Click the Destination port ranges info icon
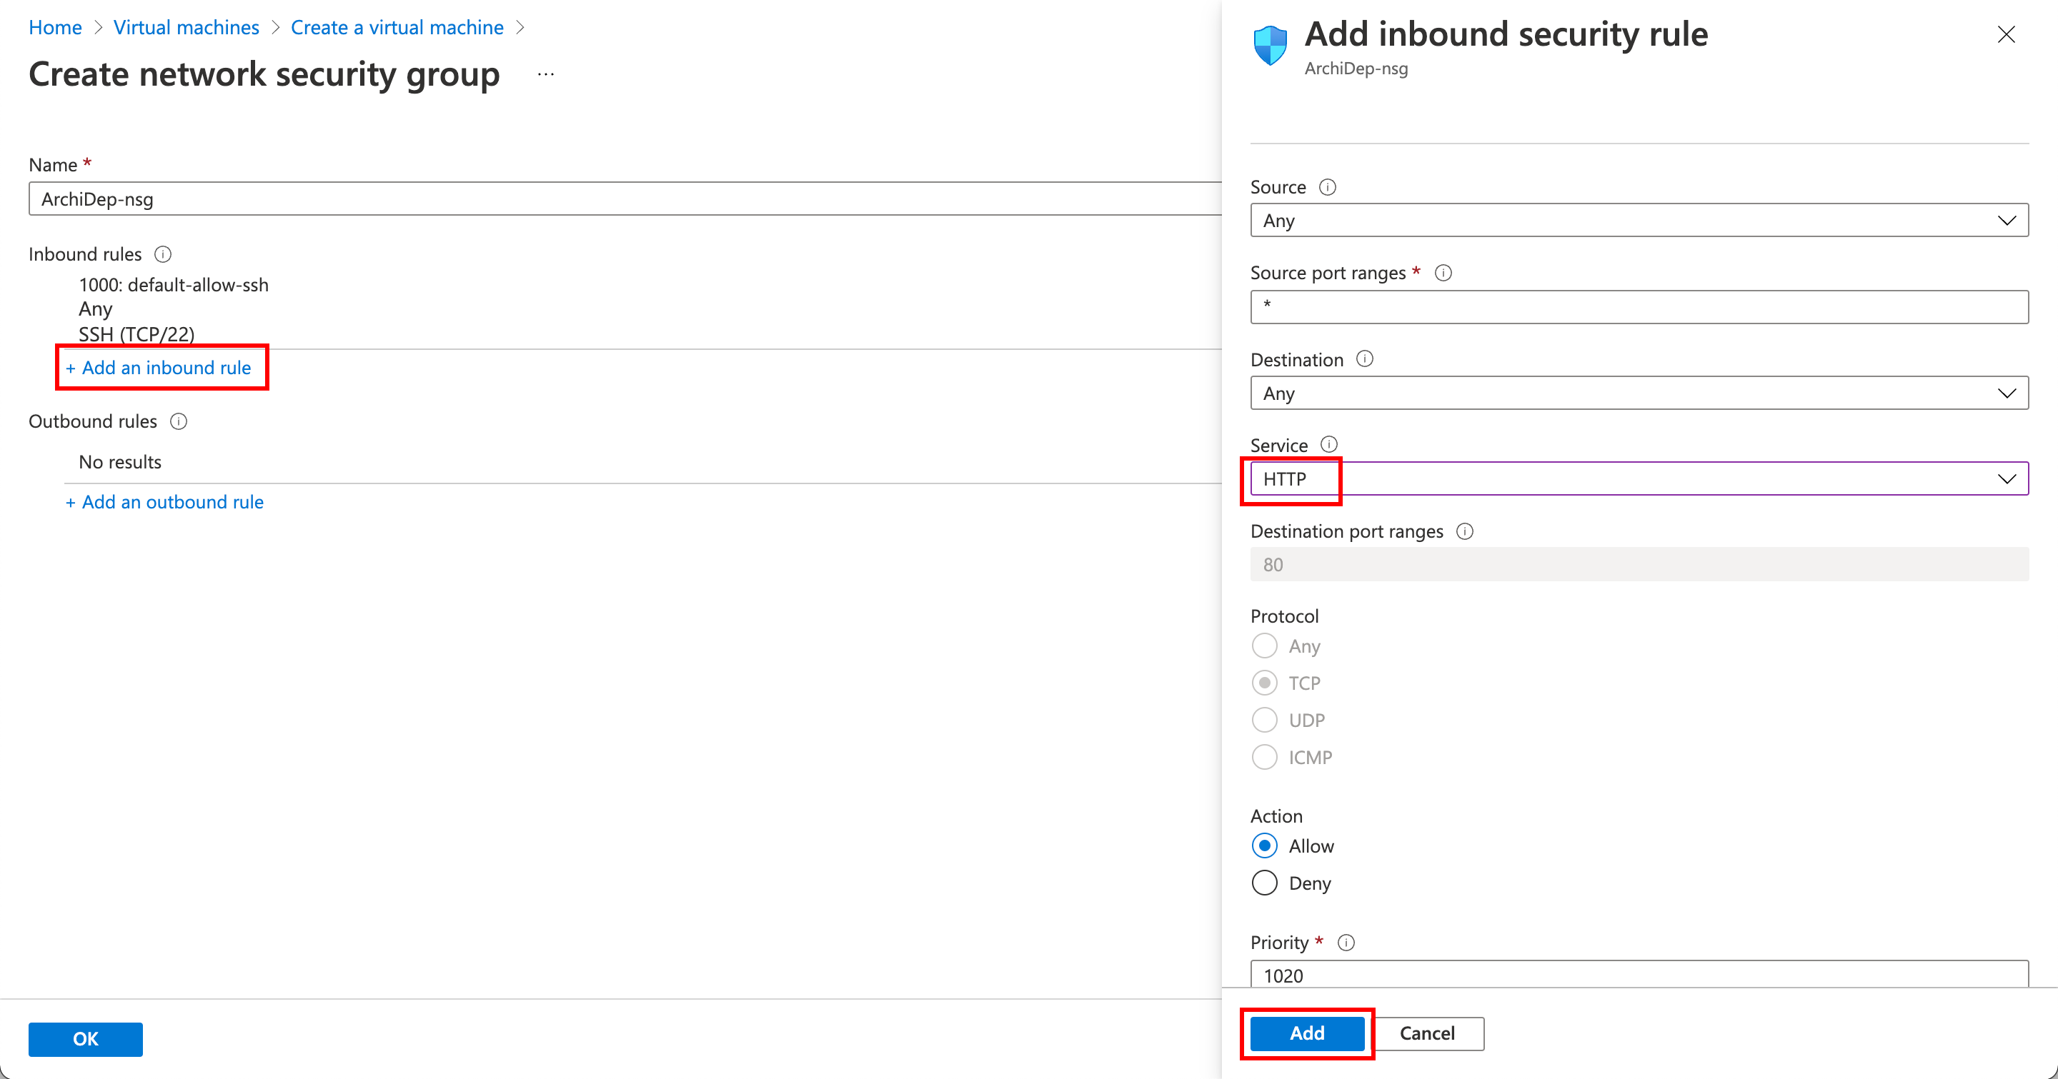Image resolution: width=2058 pixels, height=1079 pixels. coord(1464,531)
